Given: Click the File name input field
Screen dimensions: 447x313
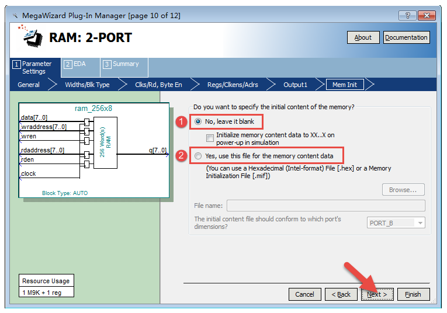Looking at the screenshot, I should click(326, 206).
